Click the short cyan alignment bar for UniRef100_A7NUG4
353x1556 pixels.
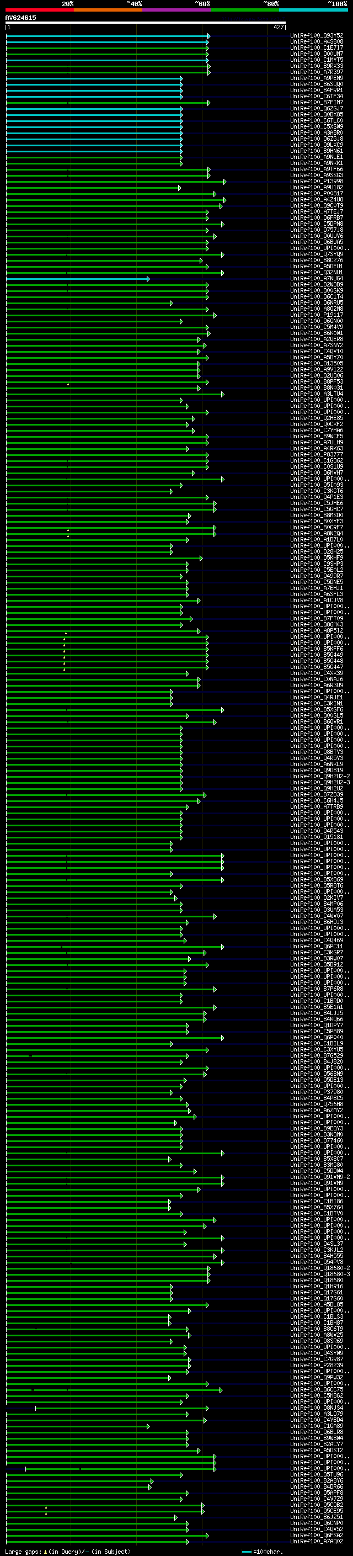click(77, 278)
